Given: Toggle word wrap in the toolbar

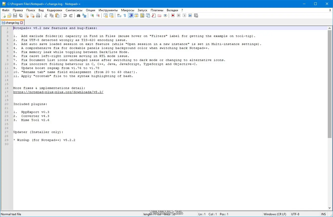Looking at the screenshot, I should [x=119, y=15].
